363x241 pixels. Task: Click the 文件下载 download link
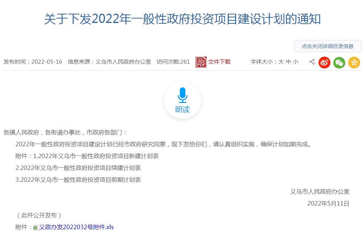219,62
